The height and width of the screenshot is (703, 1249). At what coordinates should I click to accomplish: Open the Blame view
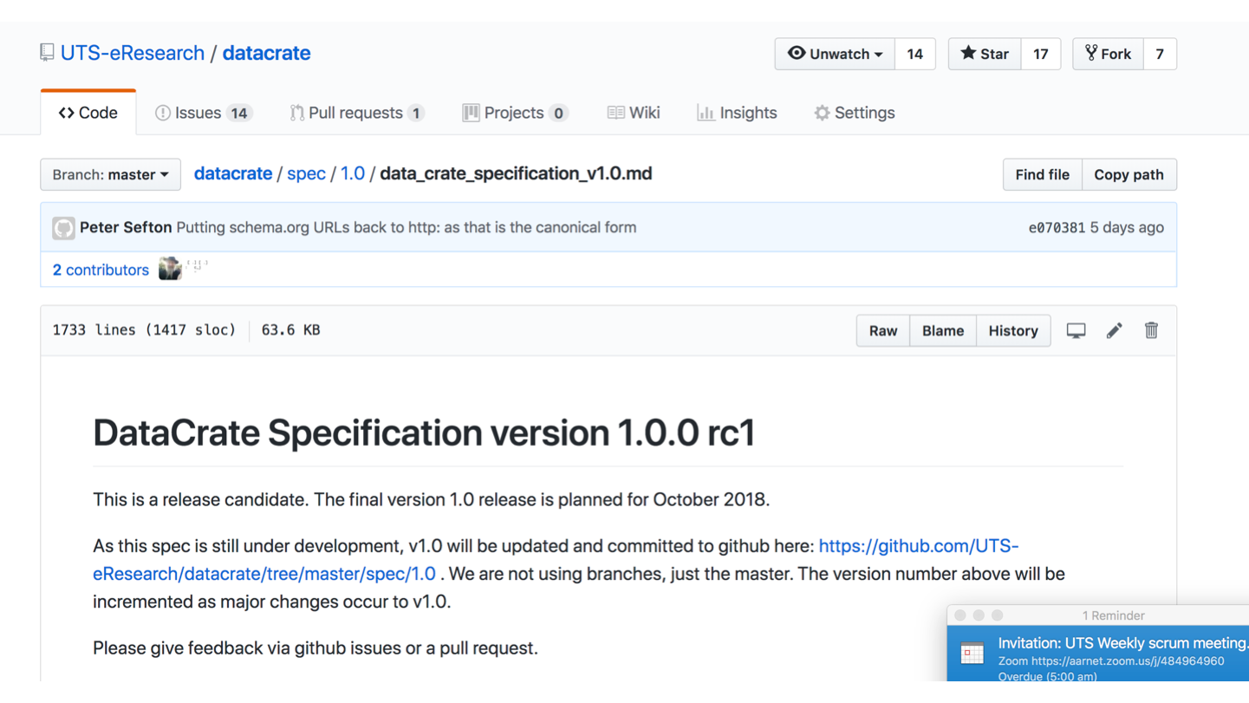tap(943, 330)
